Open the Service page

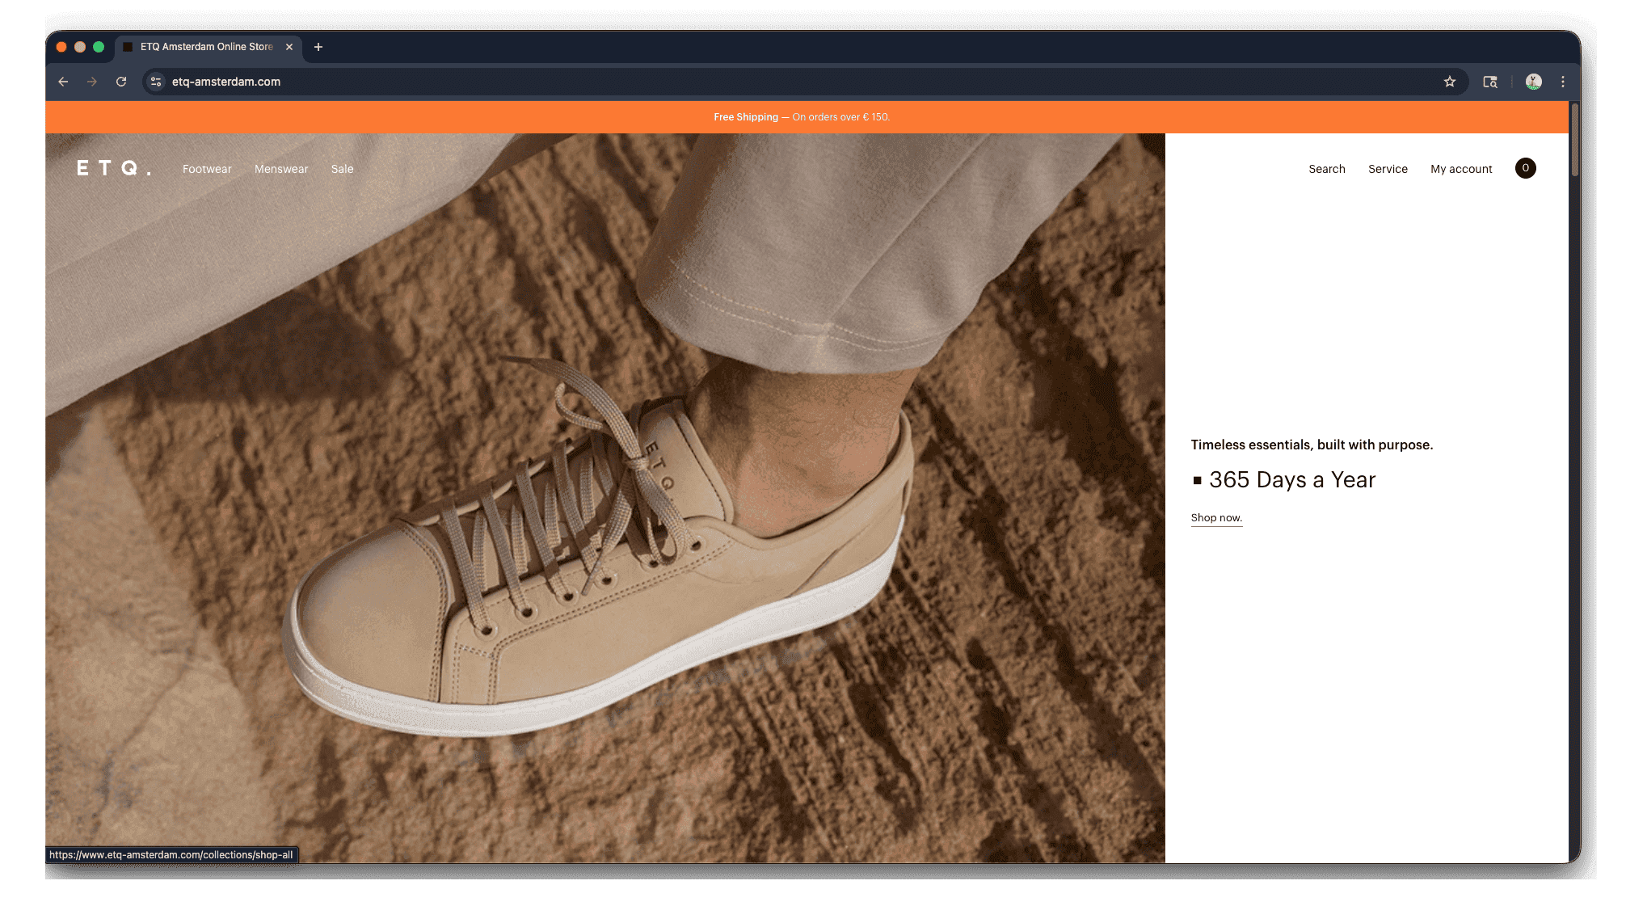click(1388, 169)
